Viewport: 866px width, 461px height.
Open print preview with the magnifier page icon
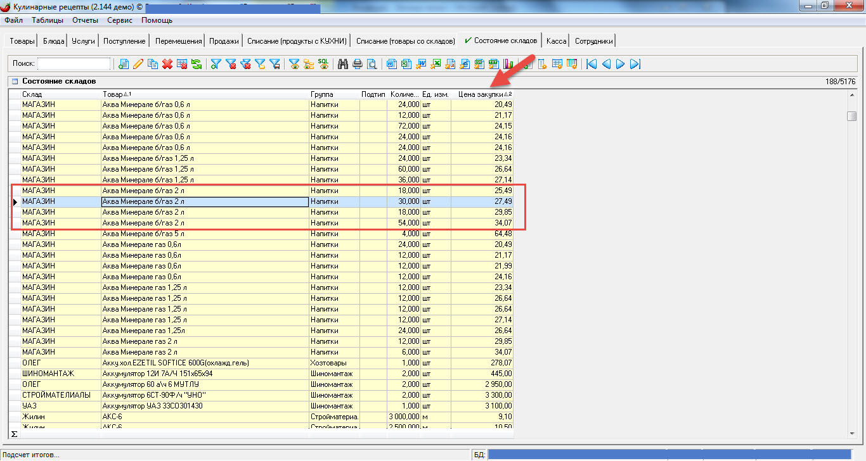pyautogui.click(x=372, y=64)
